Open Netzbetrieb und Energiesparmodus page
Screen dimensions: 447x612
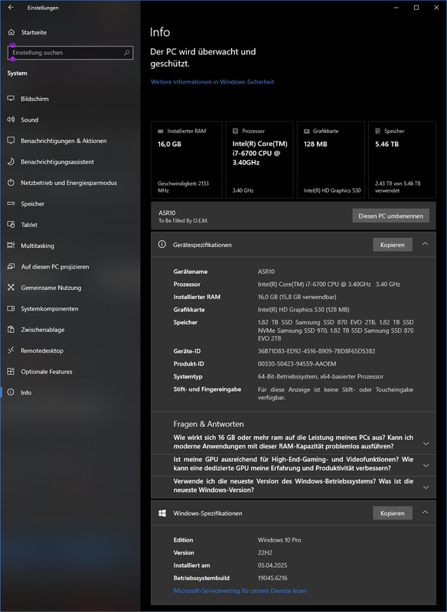point(70,183)
